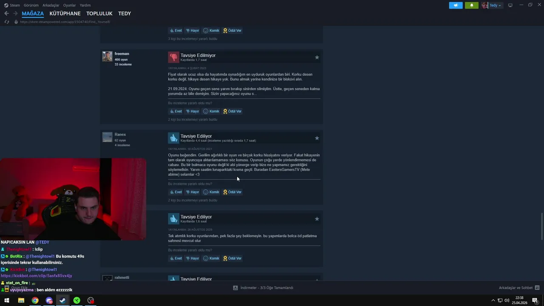Open the TEDY profile tab
Viewport: 544px width, 306px height.
tap(125, 14)
